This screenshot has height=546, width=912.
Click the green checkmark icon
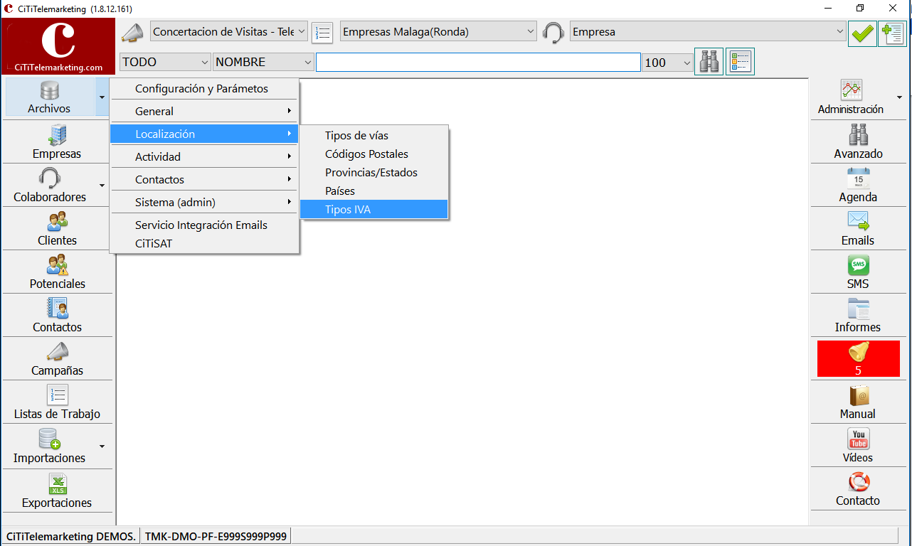(x=862, y=33)
